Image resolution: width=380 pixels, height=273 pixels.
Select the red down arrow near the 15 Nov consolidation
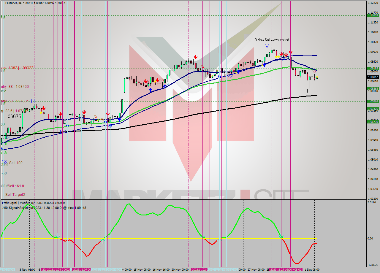point(146,81)
